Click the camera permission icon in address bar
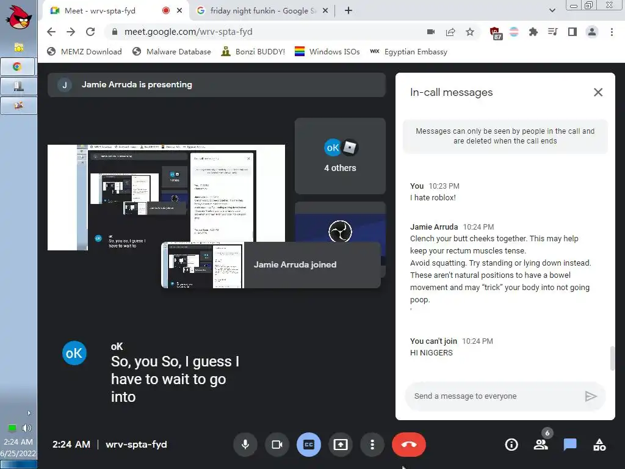 [431, 32]
